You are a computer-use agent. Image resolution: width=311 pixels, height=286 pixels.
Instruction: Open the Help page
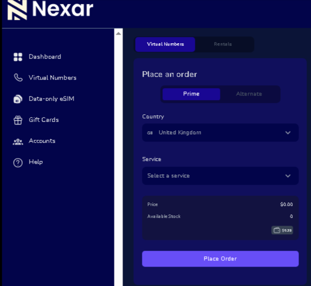pyautogui.click(x=36, y=162)
